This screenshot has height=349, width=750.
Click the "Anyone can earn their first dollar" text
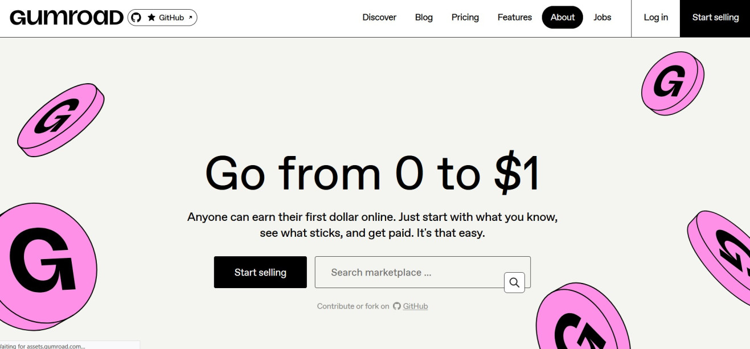point(372,225)
